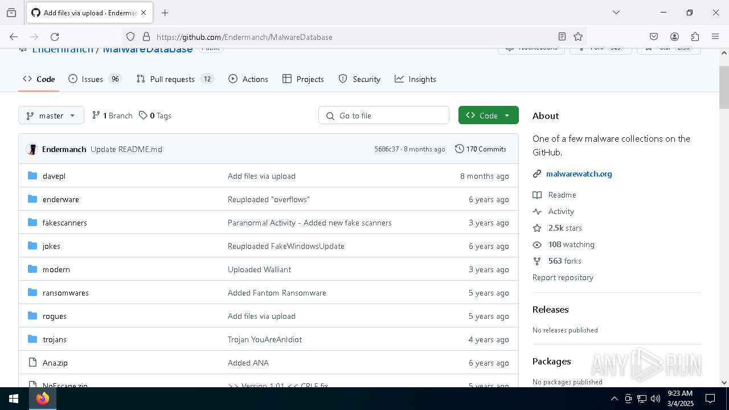This screenshot has height=410, width=729.
Task: Click the Go to file search field
Action: pyautogui.click(x=384, y=116)
